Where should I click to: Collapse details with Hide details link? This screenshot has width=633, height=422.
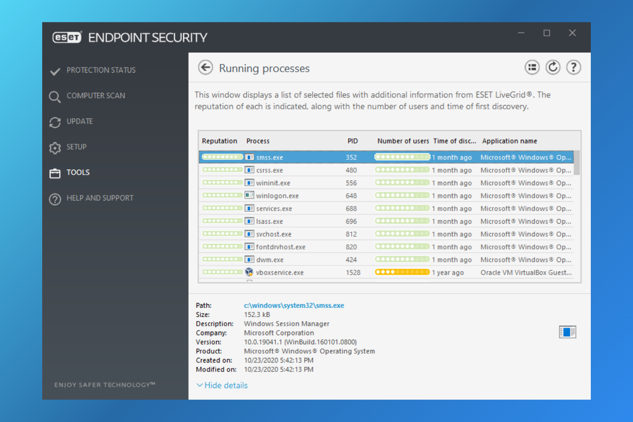coord(222,385)
